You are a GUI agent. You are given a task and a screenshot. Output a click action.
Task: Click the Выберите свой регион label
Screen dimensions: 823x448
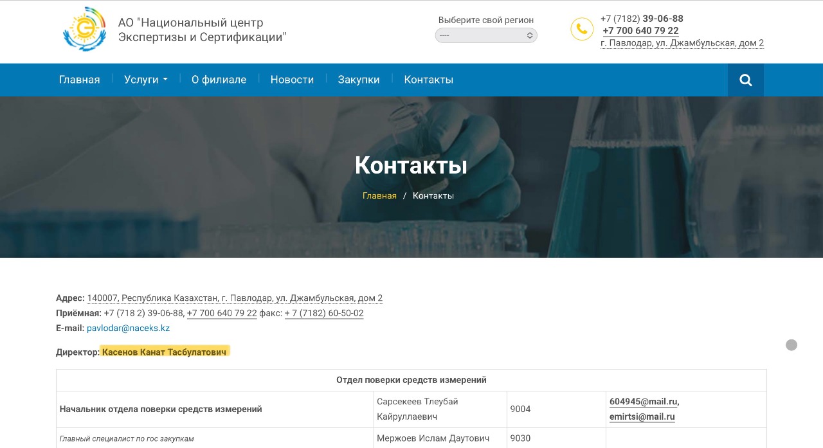point(486,20)
